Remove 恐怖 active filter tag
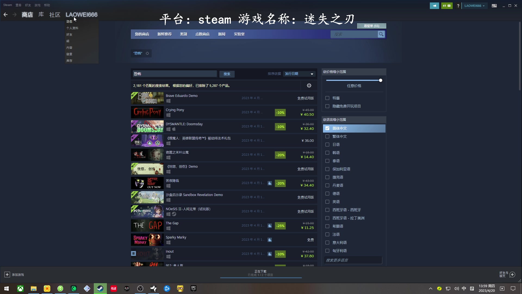This screenshot has height=294, width=522. (147, 53)
